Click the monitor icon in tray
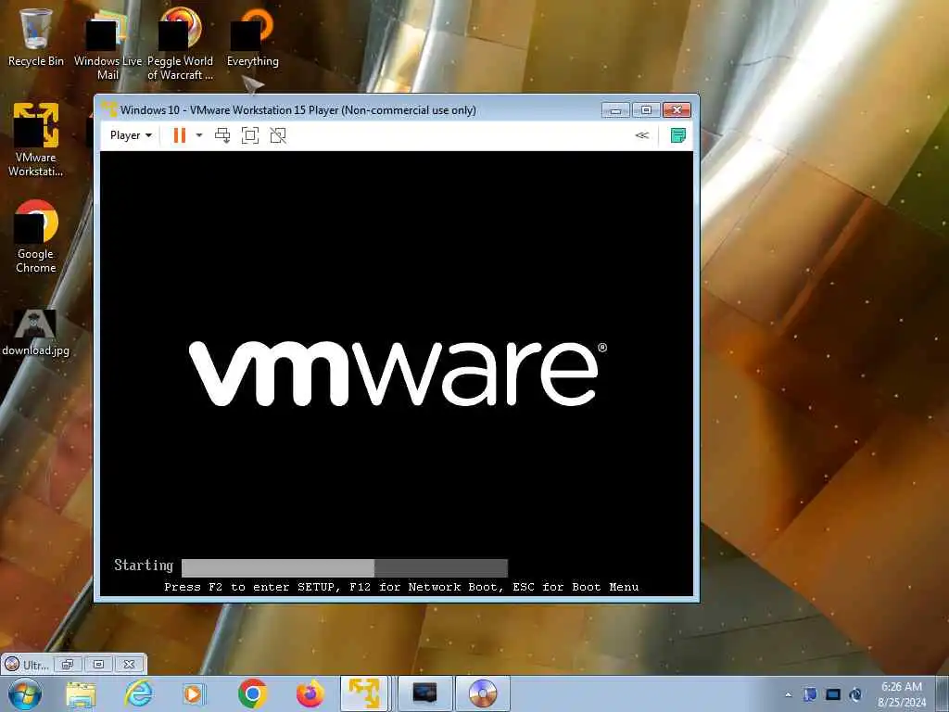Screen dimensions: 949x712 click(833, 694)
